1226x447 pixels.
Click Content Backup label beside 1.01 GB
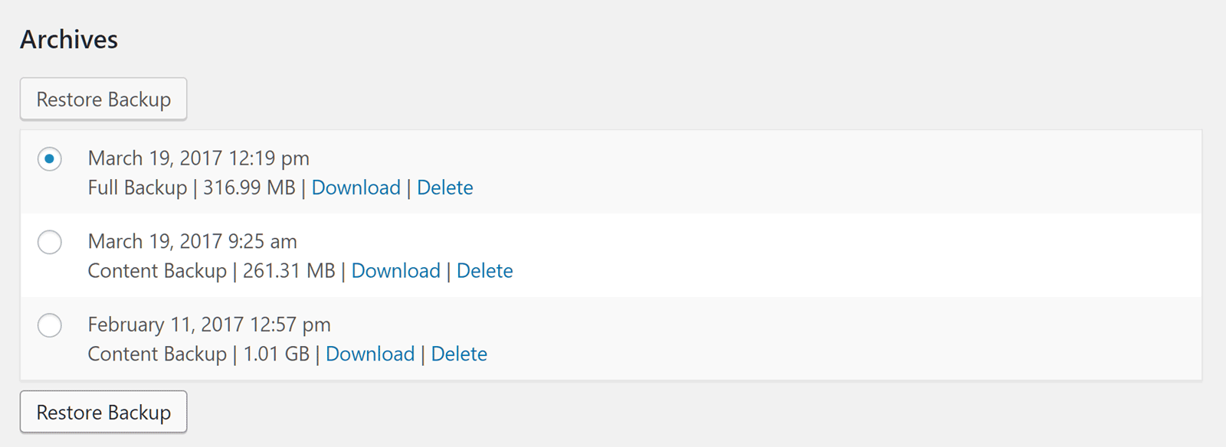tap(157, 354)
